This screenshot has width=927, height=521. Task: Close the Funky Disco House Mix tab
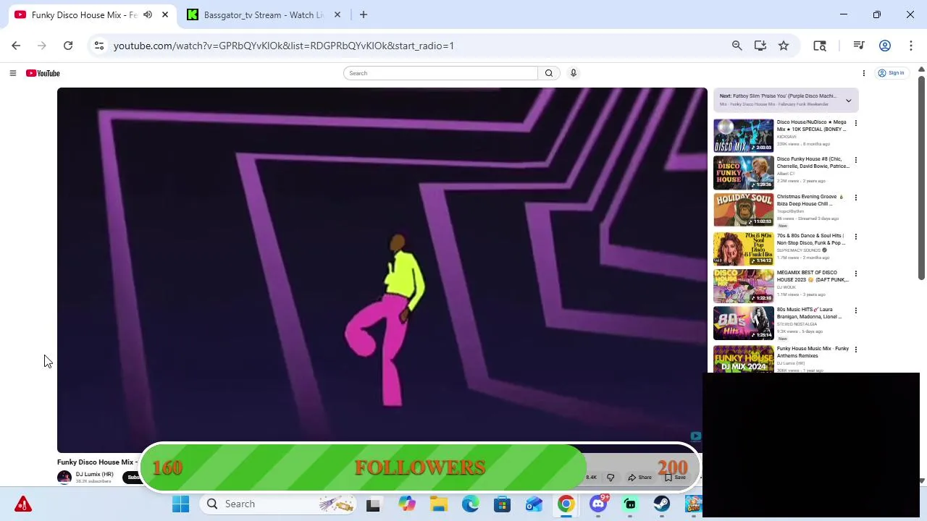(x=165, y=14)
